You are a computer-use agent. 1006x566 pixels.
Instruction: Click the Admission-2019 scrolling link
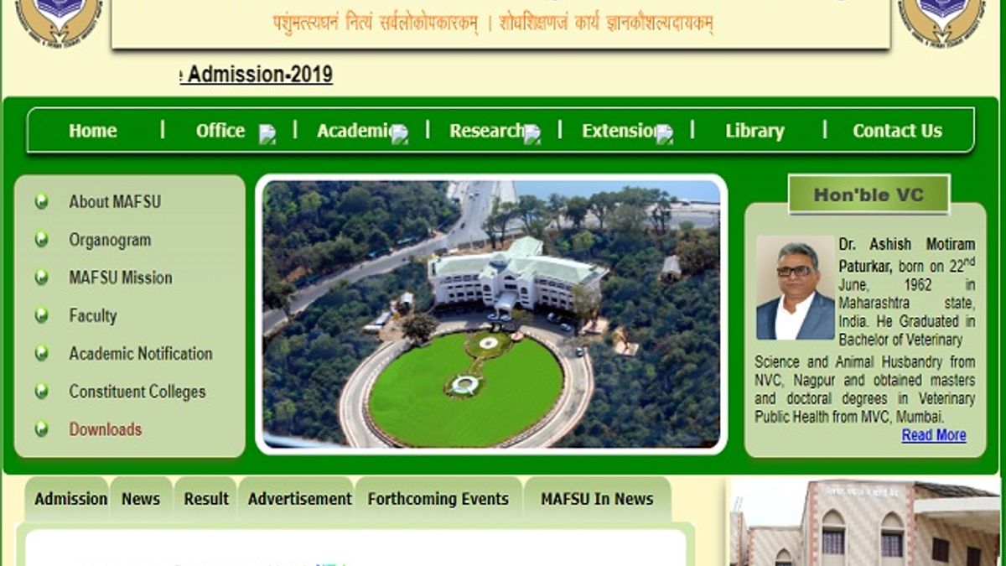tap(257, 75)
